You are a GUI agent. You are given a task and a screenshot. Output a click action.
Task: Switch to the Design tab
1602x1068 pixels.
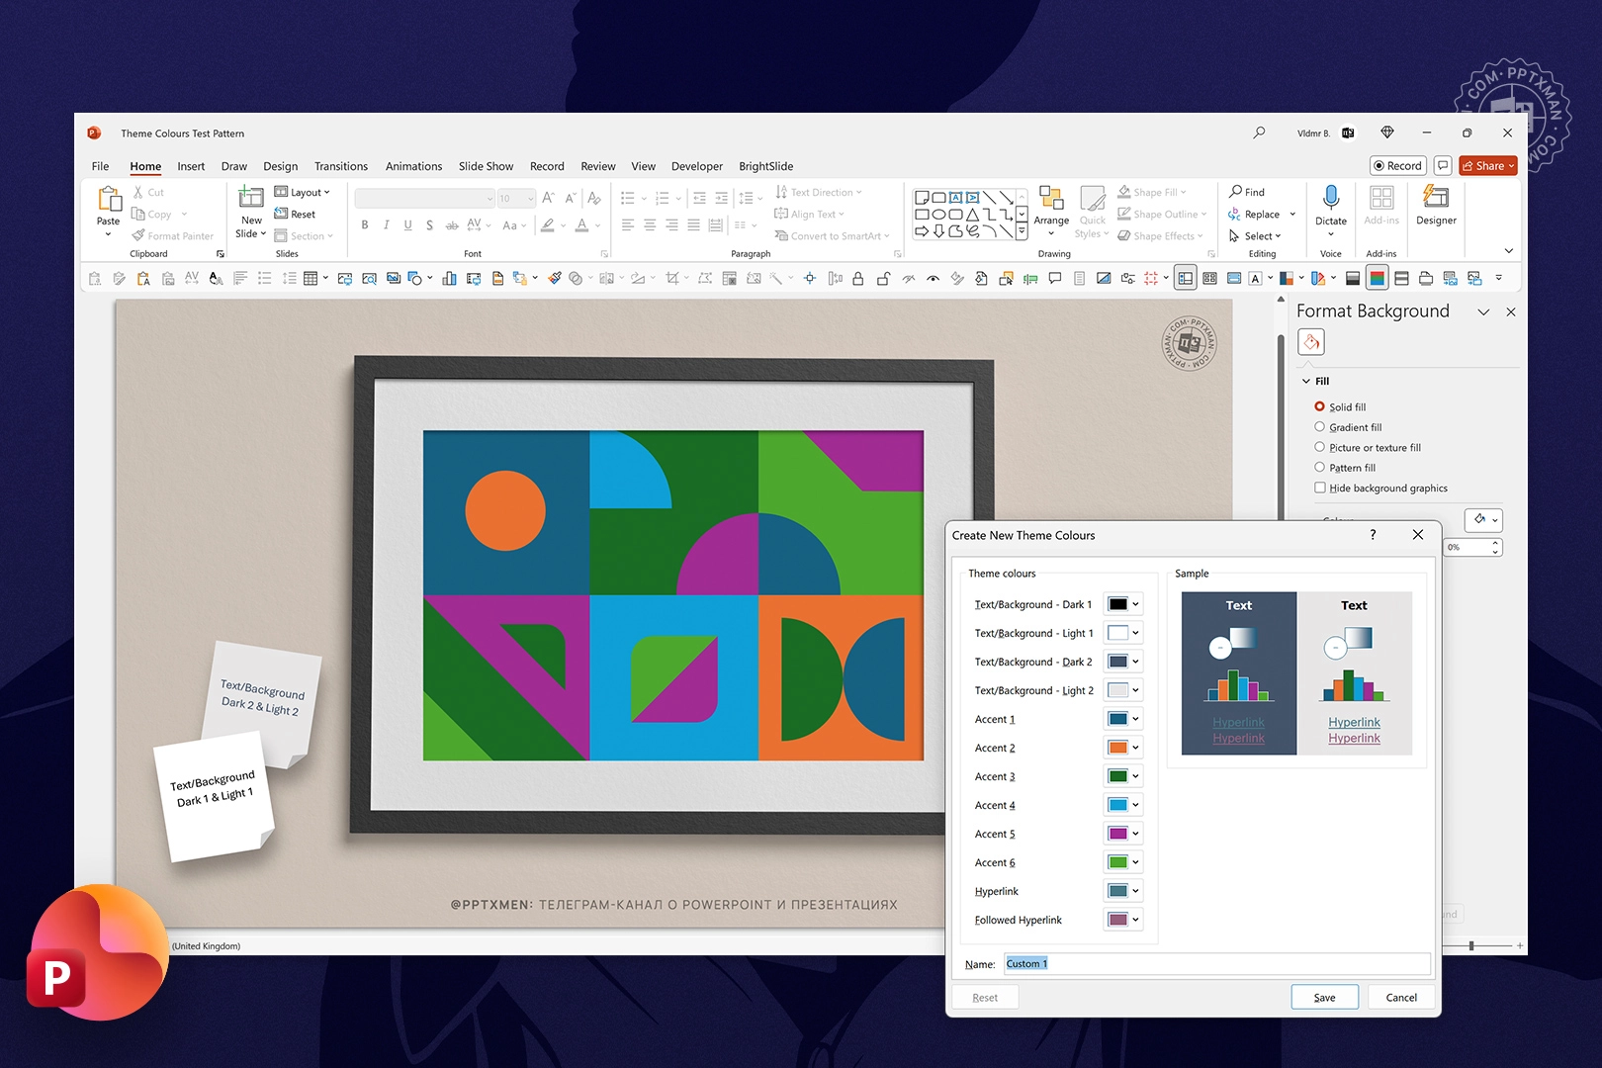pyautogui.click(x=280, y=166)
